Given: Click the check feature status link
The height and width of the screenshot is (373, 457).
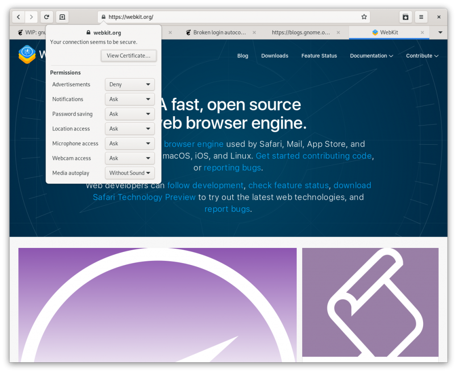Looking at the screenshot, I should click(x=289, y=185).
